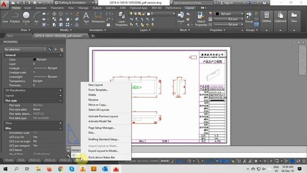Collapse the General section
The width and height of the screenshot is (307, 173).
click(x=60, y=55)
